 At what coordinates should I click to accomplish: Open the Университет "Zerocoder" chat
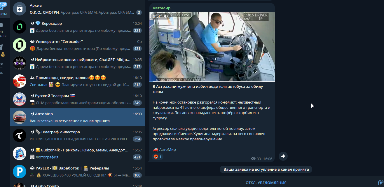point(77,45)
